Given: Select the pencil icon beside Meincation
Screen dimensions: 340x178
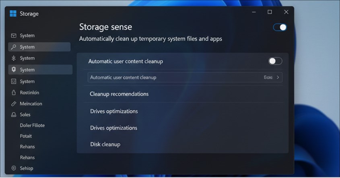Looking at the screenshot, I should (x=14, y=103).
